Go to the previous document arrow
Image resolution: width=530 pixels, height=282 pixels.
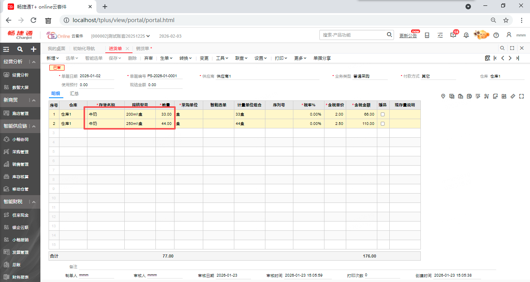(502, 58)
